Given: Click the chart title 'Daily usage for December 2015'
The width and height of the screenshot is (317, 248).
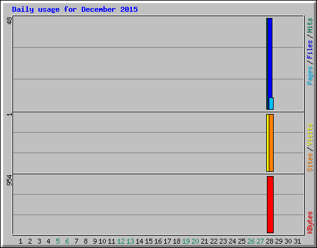Looking at the screenshot, I should tap(75, 9).
